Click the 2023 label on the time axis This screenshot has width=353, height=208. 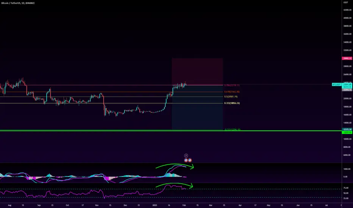[x=155, y=205]
